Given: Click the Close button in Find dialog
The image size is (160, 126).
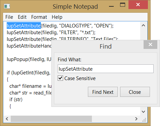Looking at the screenshot, I should [x=135, y=92].
